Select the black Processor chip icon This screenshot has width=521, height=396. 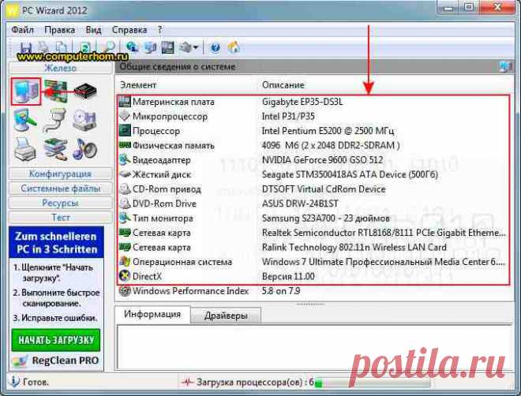point(85,91)
